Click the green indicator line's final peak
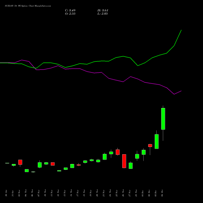The image size is (203, 203). tap(181, 30)
